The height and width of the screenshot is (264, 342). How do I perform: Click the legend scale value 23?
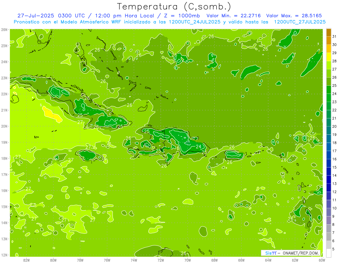[335, 102]
